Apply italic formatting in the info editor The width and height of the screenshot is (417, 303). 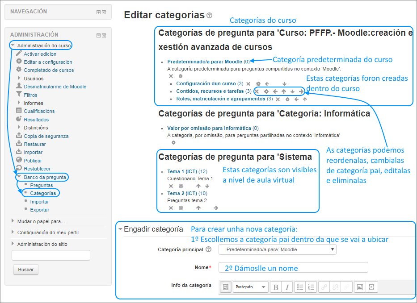(x=286, y=287)
